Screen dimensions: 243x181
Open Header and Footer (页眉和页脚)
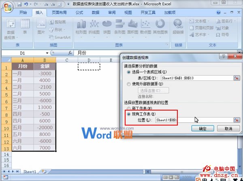[x=202, y=28]
